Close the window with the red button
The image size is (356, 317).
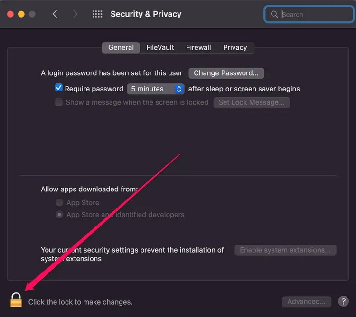[10, 14]
